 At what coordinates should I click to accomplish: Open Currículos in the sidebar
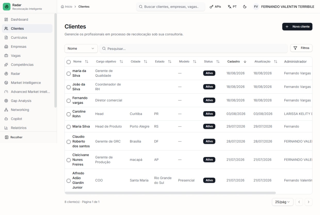[27, 37]
